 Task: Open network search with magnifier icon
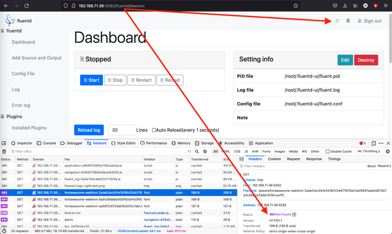pos(197,151)
